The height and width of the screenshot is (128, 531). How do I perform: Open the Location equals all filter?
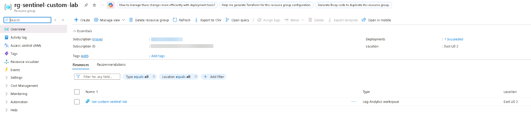tap(176, 77)
